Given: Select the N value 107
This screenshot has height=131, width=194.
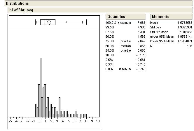Looking at the screenshot, I should click(190, 46).
